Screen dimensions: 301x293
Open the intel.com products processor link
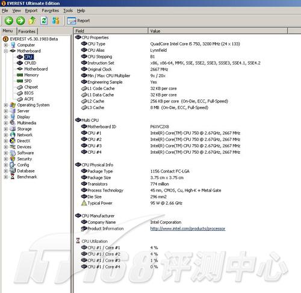188,228
